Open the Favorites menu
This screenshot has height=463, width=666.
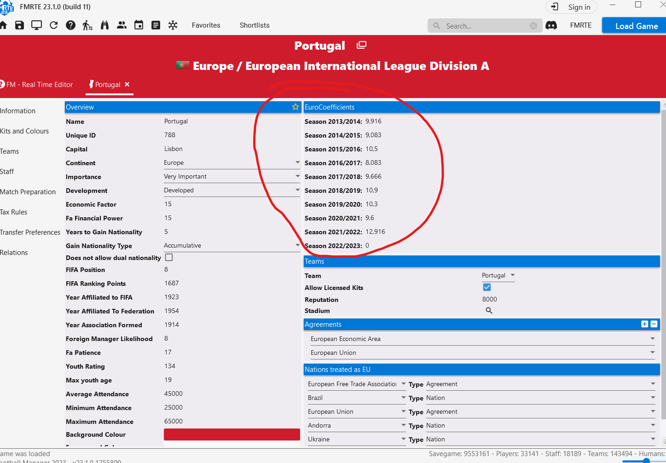[206, 25]
